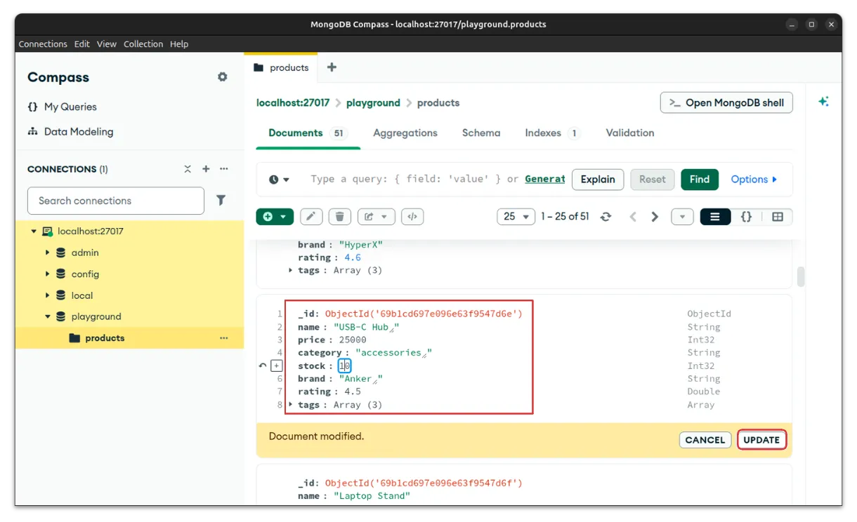Go to next page of documents
Viewport: 857px width, 522px height.
655,217
